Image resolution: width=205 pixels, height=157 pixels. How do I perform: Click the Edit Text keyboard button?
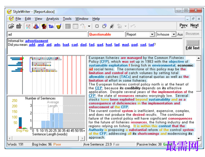(192, 45)
